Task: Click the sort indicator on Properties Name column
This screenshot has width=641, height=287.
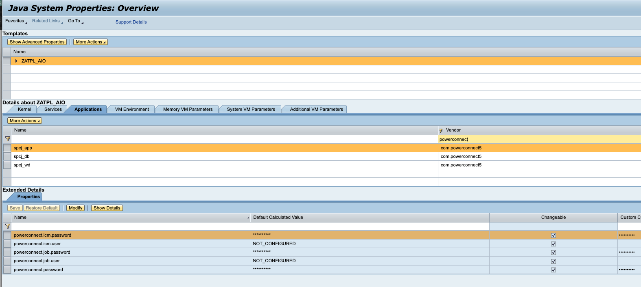Action: (x=248, y=218)
